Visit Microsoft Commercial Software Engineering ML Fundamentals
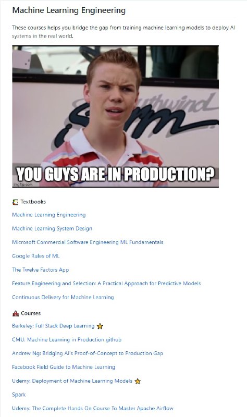Screen dimensions: 247x417 pyautogui.click(x=88, y=242)
